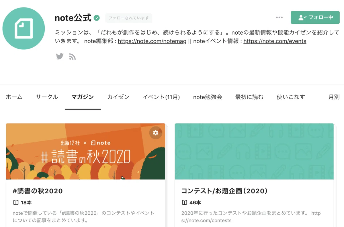Switch to the サークル tab
The image size is (344, 227).
47,97
